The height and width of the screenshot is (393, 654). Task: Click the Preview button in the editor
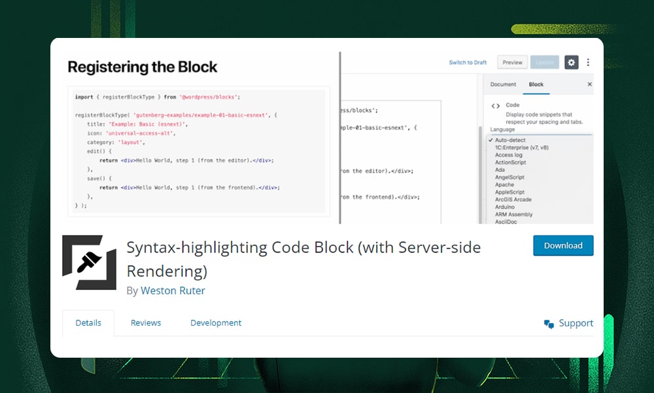coord(512,62)
